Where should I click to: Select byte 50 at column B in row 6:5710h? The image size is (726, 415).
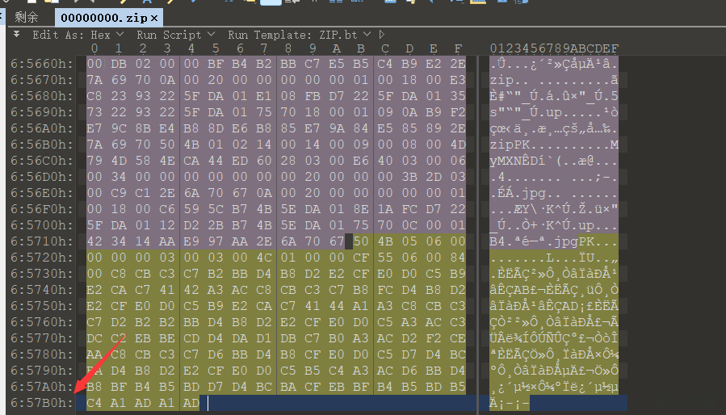coord(361,241)
